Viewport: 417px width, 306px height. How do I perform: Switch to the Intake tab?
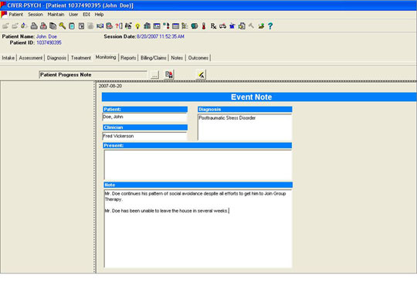[x=8, y=58]
